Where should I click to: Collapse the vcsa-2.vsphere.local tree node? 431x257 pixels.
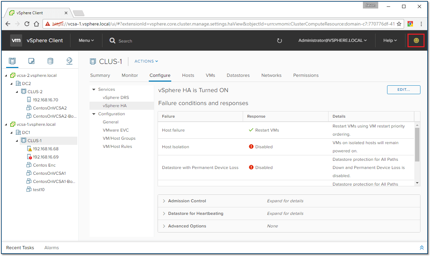6,75
